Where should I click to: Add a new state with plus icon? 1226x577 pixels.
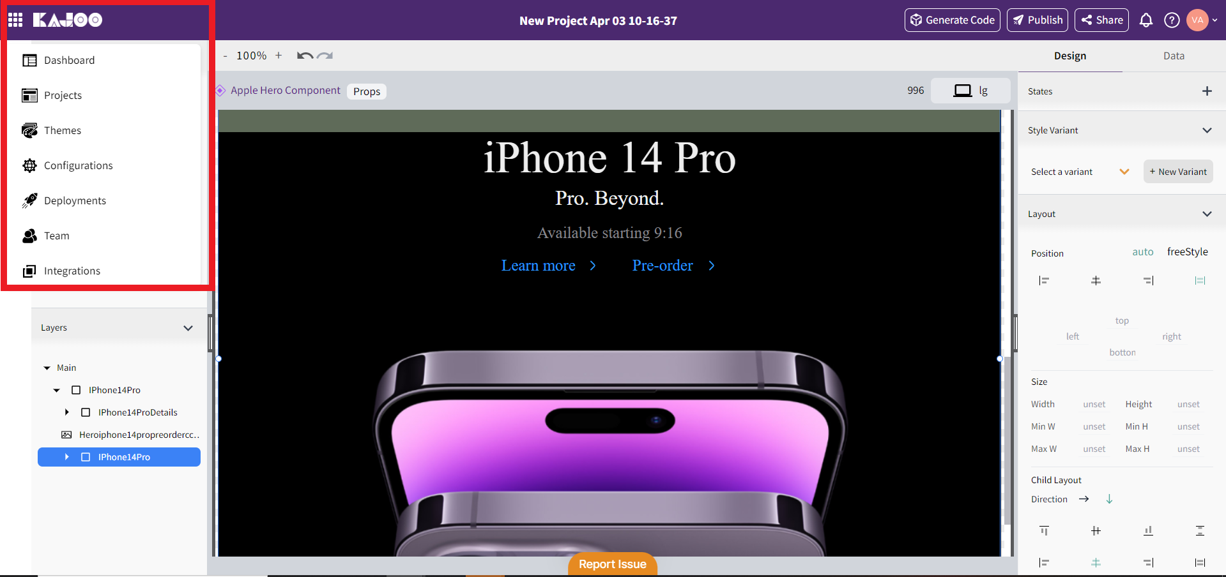(1207, 91)
